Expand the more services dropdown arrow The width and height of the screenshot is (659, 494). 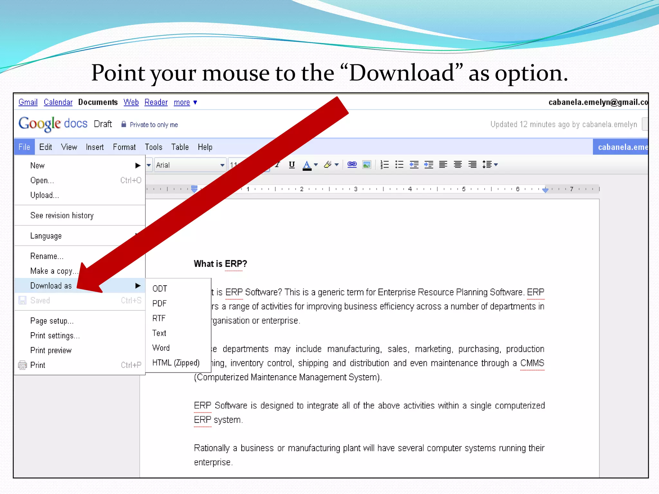pos(195,102)
